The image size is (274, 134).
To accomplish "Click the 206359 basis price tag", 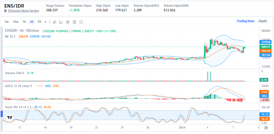I will (x=265, y=51).
